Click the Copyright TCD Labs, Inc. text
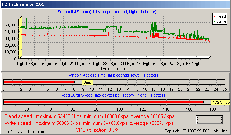 coord(196,131)
